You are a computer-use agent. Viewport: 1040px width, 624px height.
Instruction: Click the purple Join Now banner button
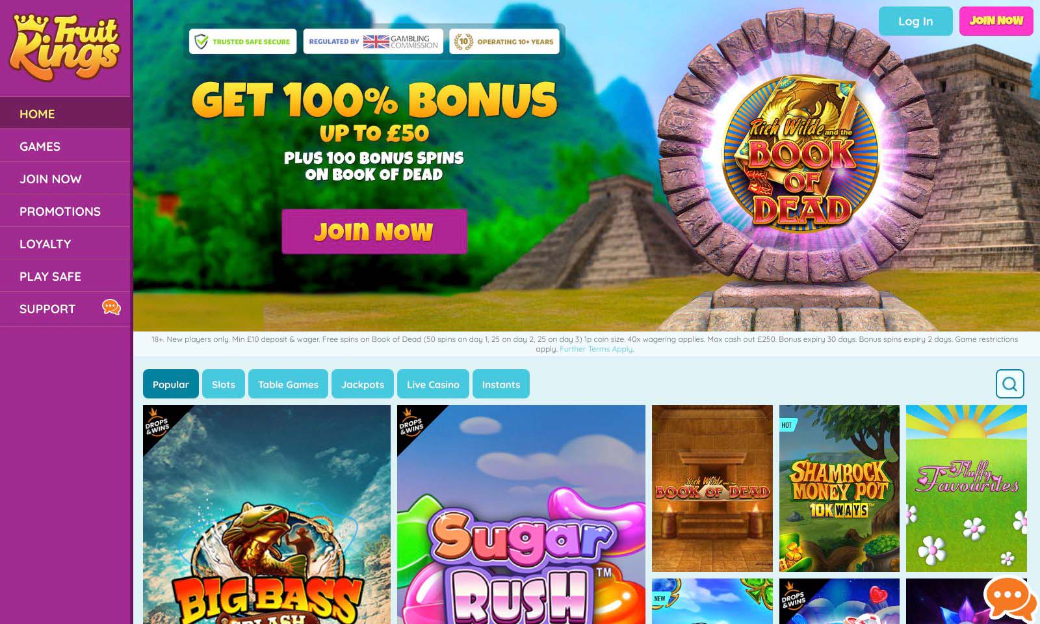click(374, 231)
